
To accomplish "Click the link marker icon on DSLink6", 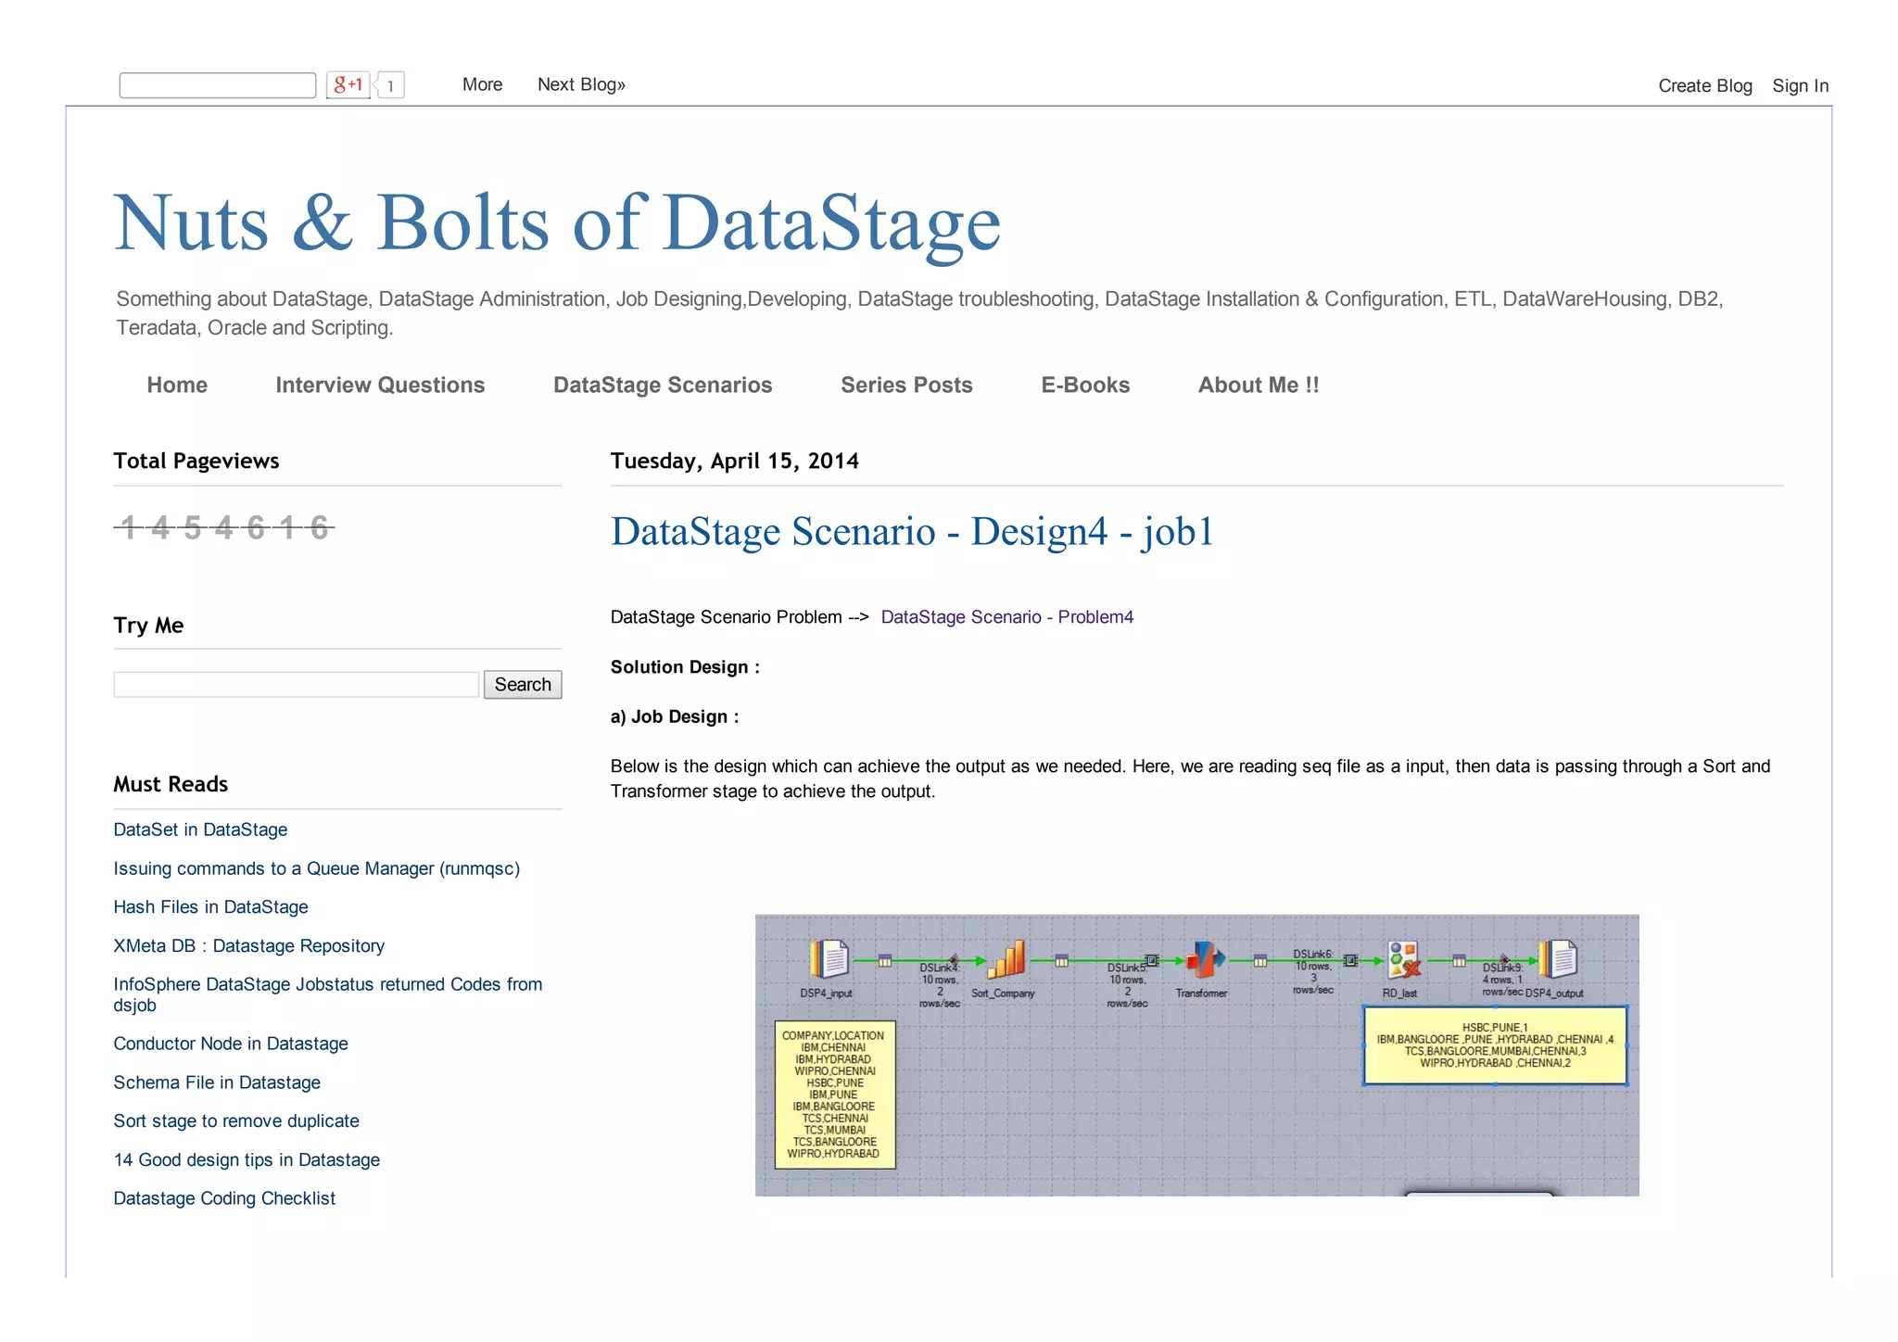I will [1350, 961].
